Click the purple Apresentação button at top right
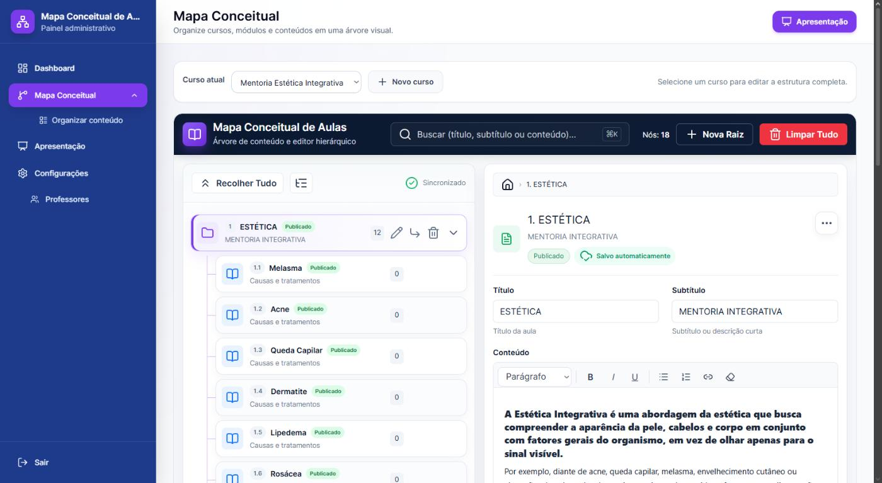882x483 pixels. pos(815,21)
